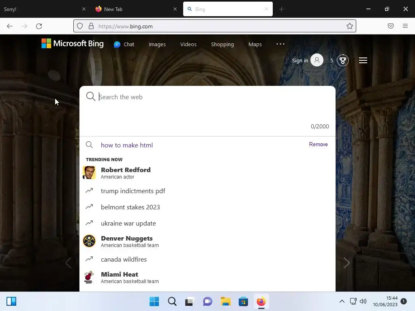Switch to the 'Sorry!' tab
This screenshot has height=311, width=415.
pyautogui.click(x=44, y=9)
